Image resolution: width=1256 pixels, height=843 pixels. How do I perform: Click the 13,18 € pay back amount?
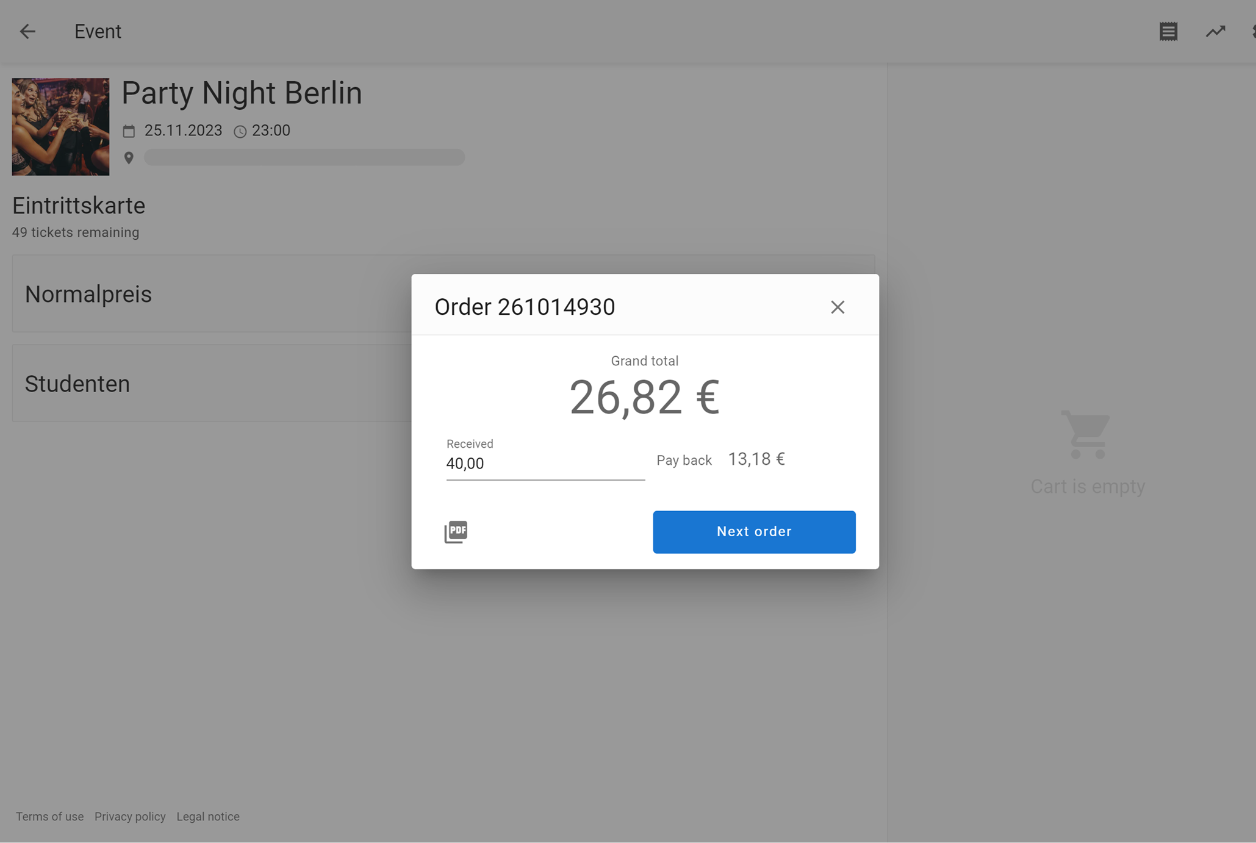[756, 459]
